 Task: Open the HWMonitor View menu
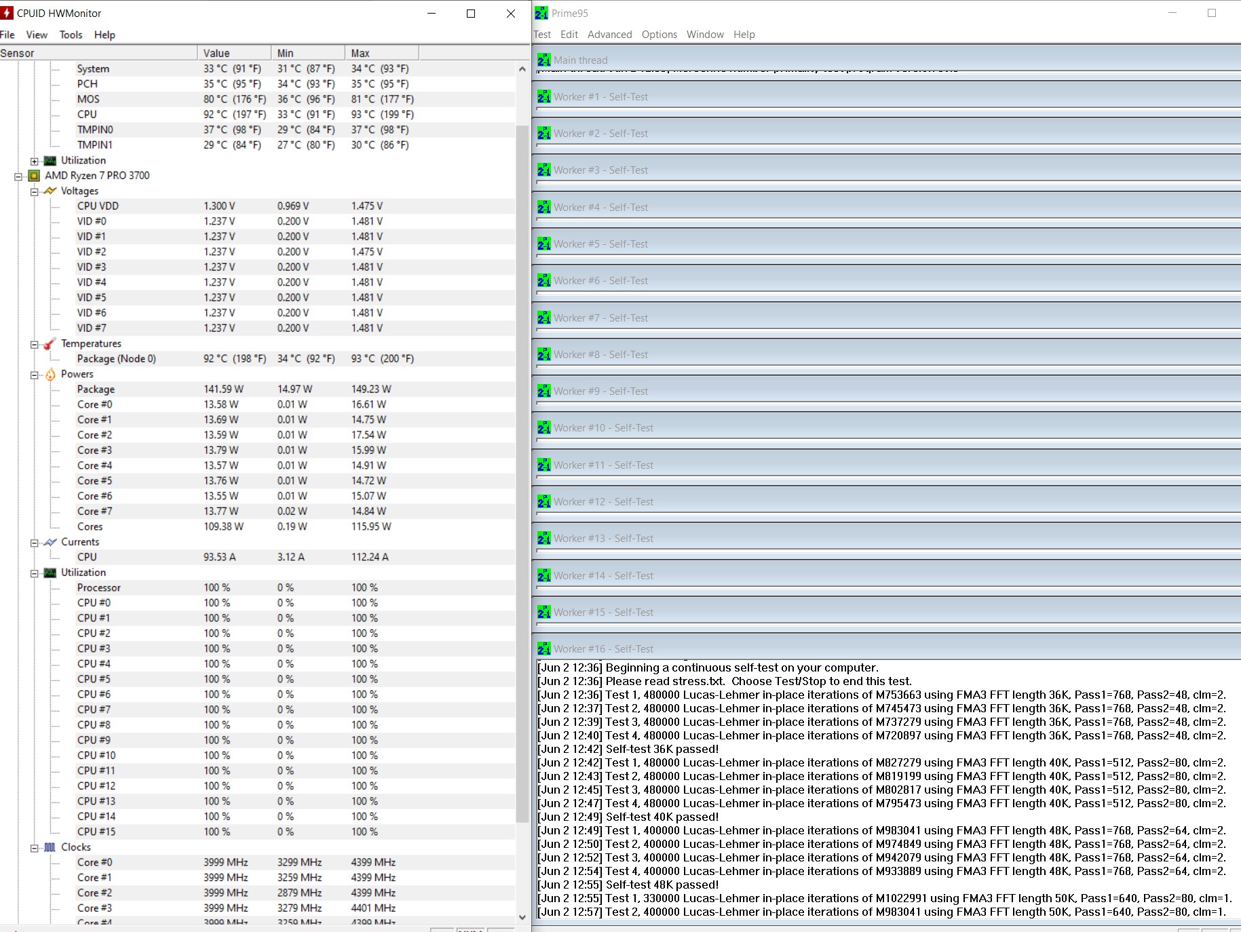pyautogui.click(x=37, y=35)
